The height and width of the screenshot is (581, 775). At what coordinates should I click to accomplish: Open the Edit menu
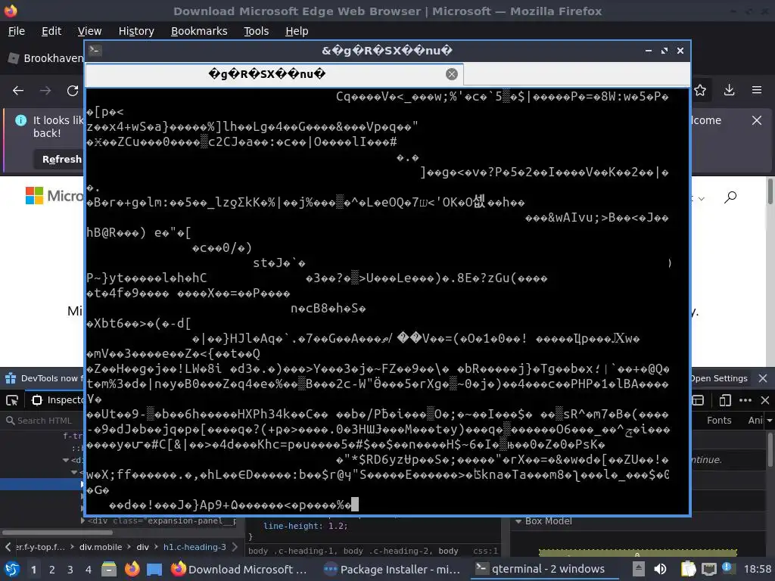coord(51,31)
